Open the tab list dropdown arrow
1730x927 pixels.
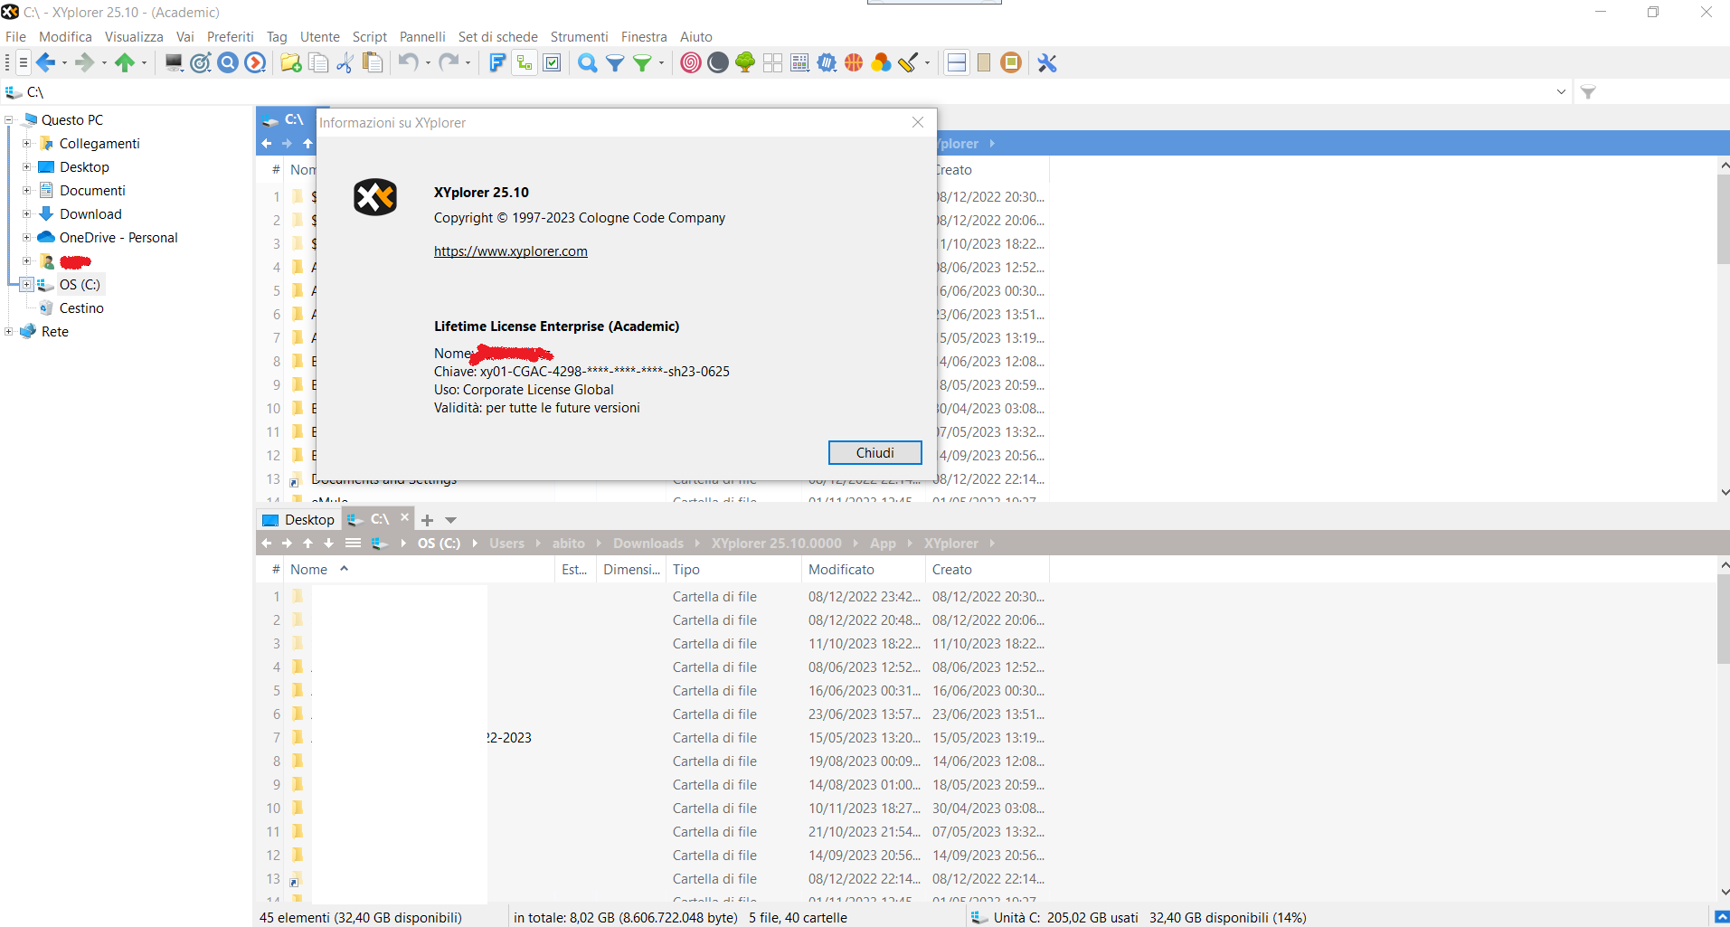(x=451, y=520)
